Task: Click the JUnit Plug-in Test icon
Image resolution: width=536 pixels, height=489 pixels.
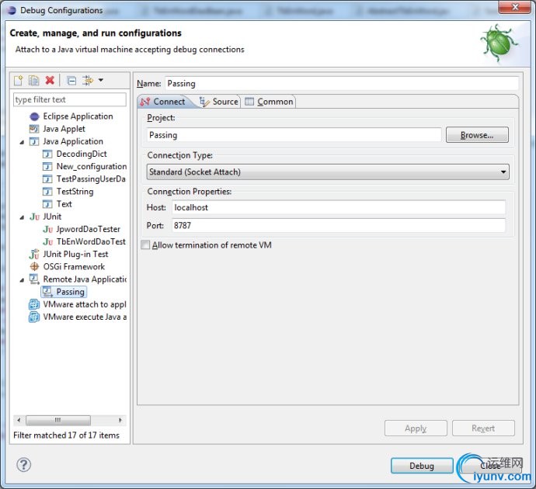Action: 34,255
